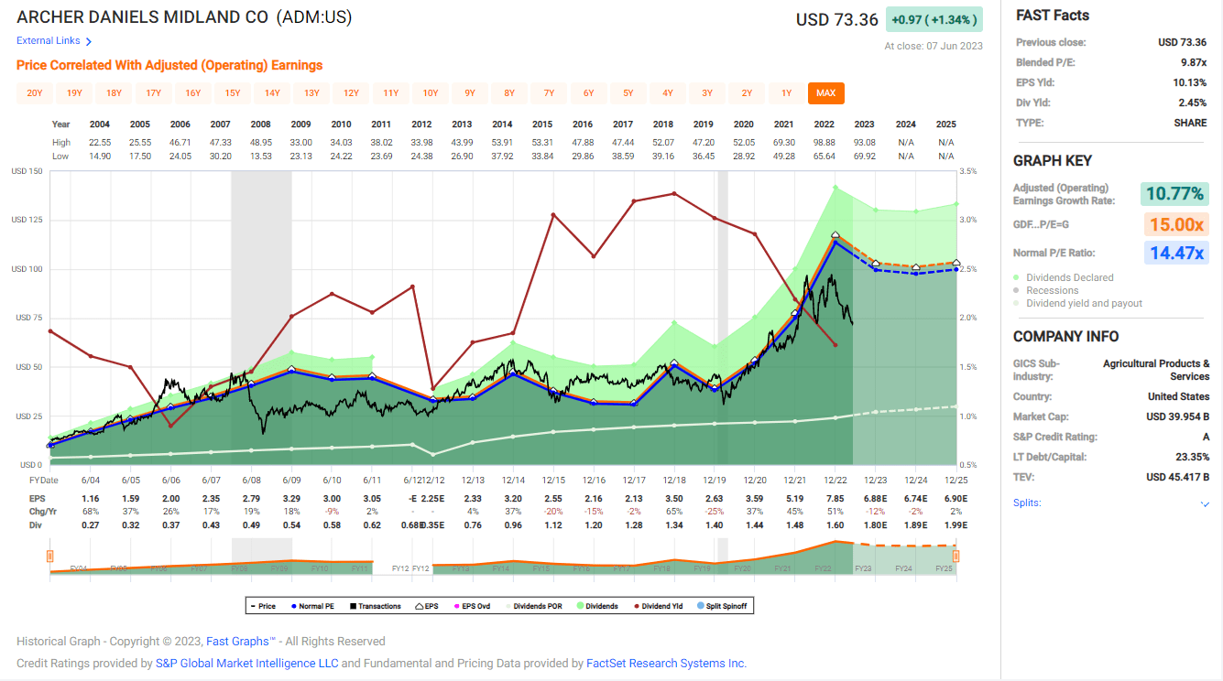Click the 2022 High value 98.88
This screenshot has height=681, width=1223.
(x=824, y=142)
